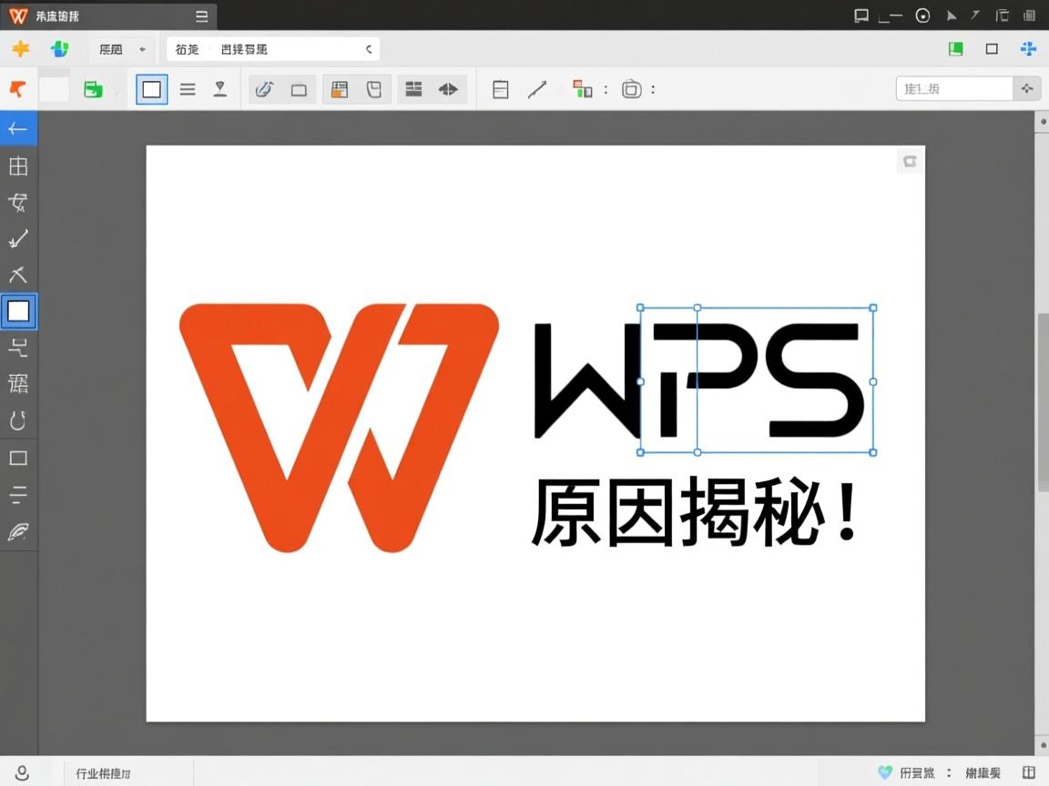Viewport: 1049px width, 786px height.
Task: Click the 懈辑矣 link in the status bar
Action: tap(982, 772)
